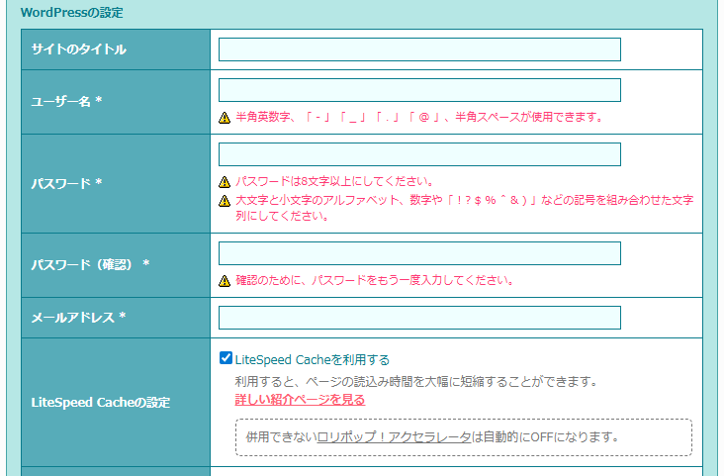724x476 pixels.
Task: Click the warning icon for 8-character password rule
Action: point(225,182)
